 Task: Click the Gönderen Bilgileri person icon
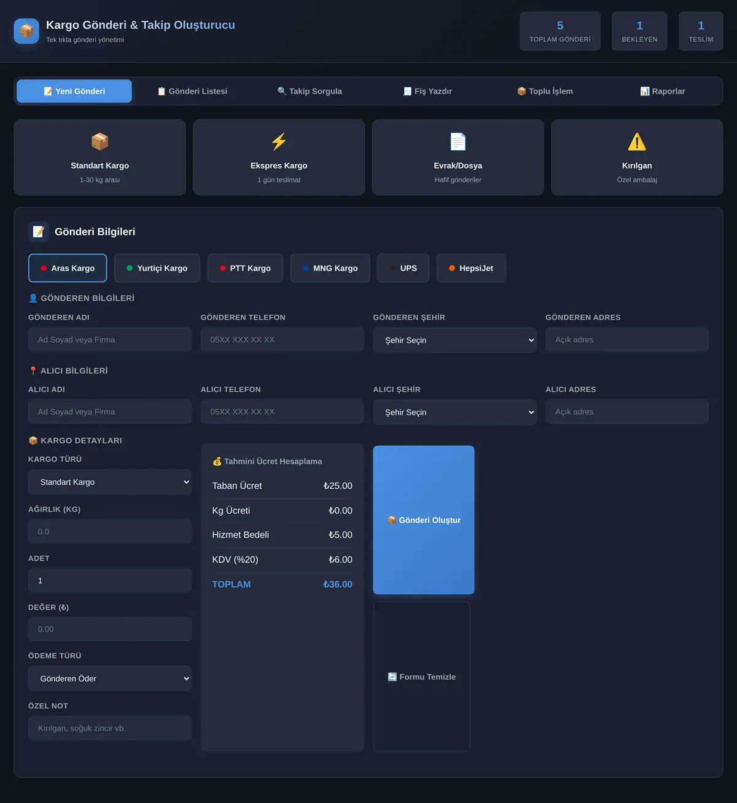click(33, 298)
